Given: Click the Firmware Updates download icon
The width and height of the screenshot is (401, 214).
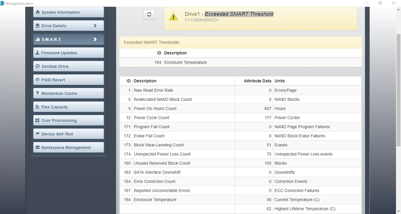Looking at the screenshot, I should 37,53.
